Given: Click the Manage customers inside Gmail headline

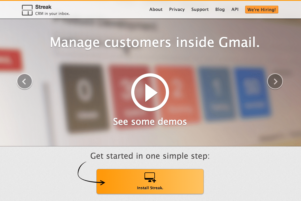Looking at the screenshot, I should pos(155,42).
